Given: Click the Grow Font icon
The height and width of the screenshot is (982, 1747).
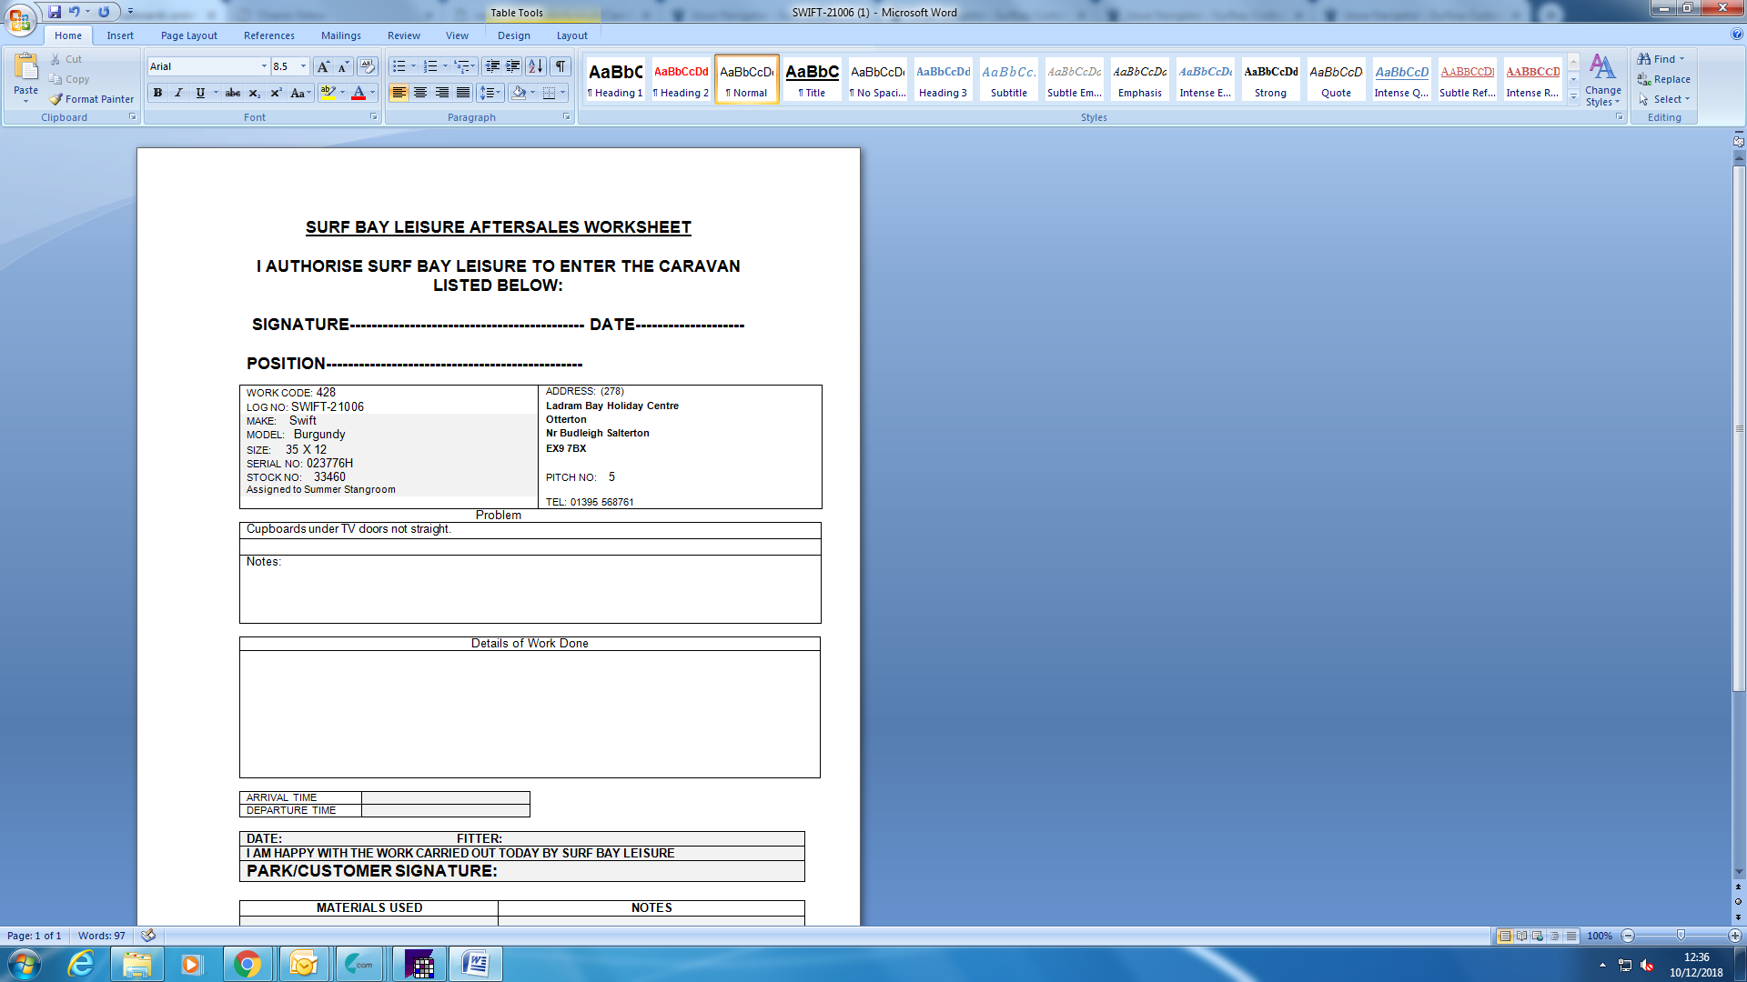Looking at the screenshot, I should (x=323, y=66).
